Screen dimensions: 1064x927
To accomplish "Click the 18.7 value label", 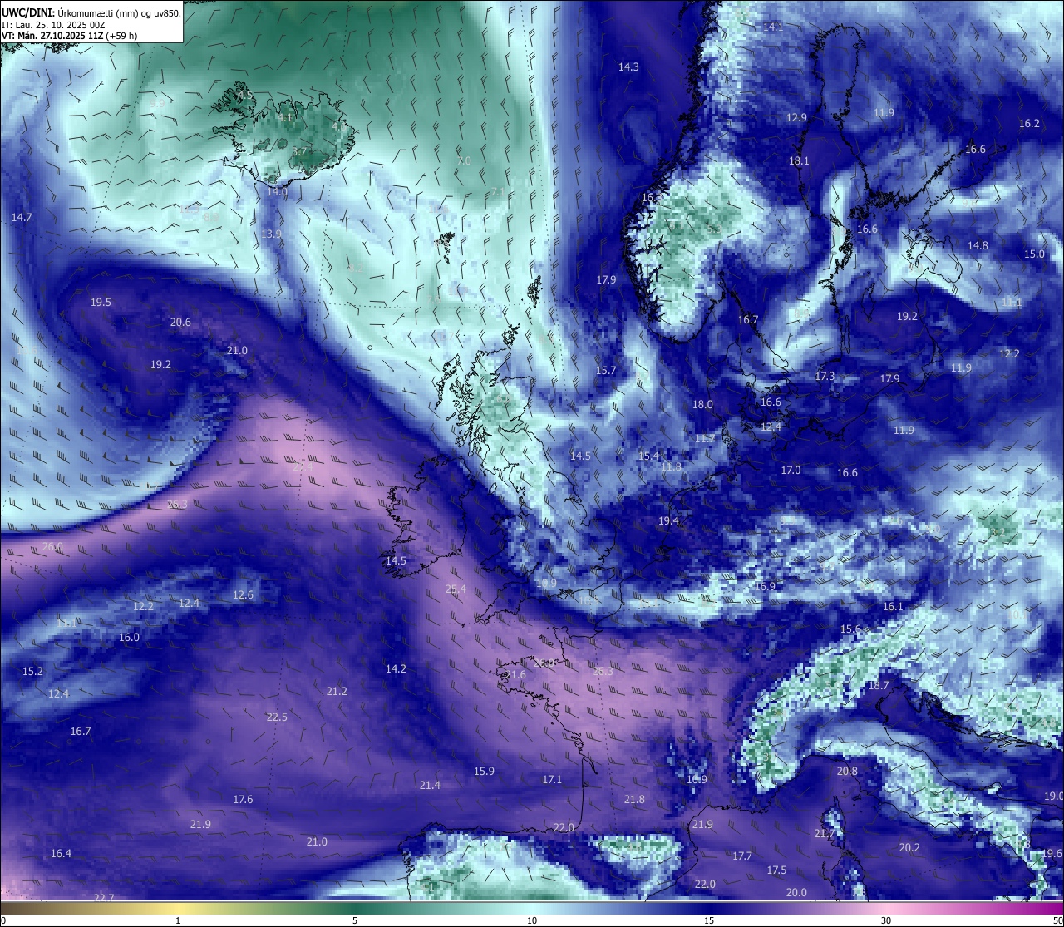I will [879, 687].
